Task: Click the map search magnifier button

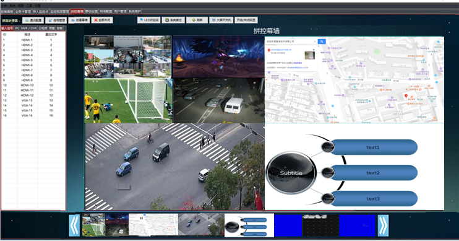Action: point(322,42)
